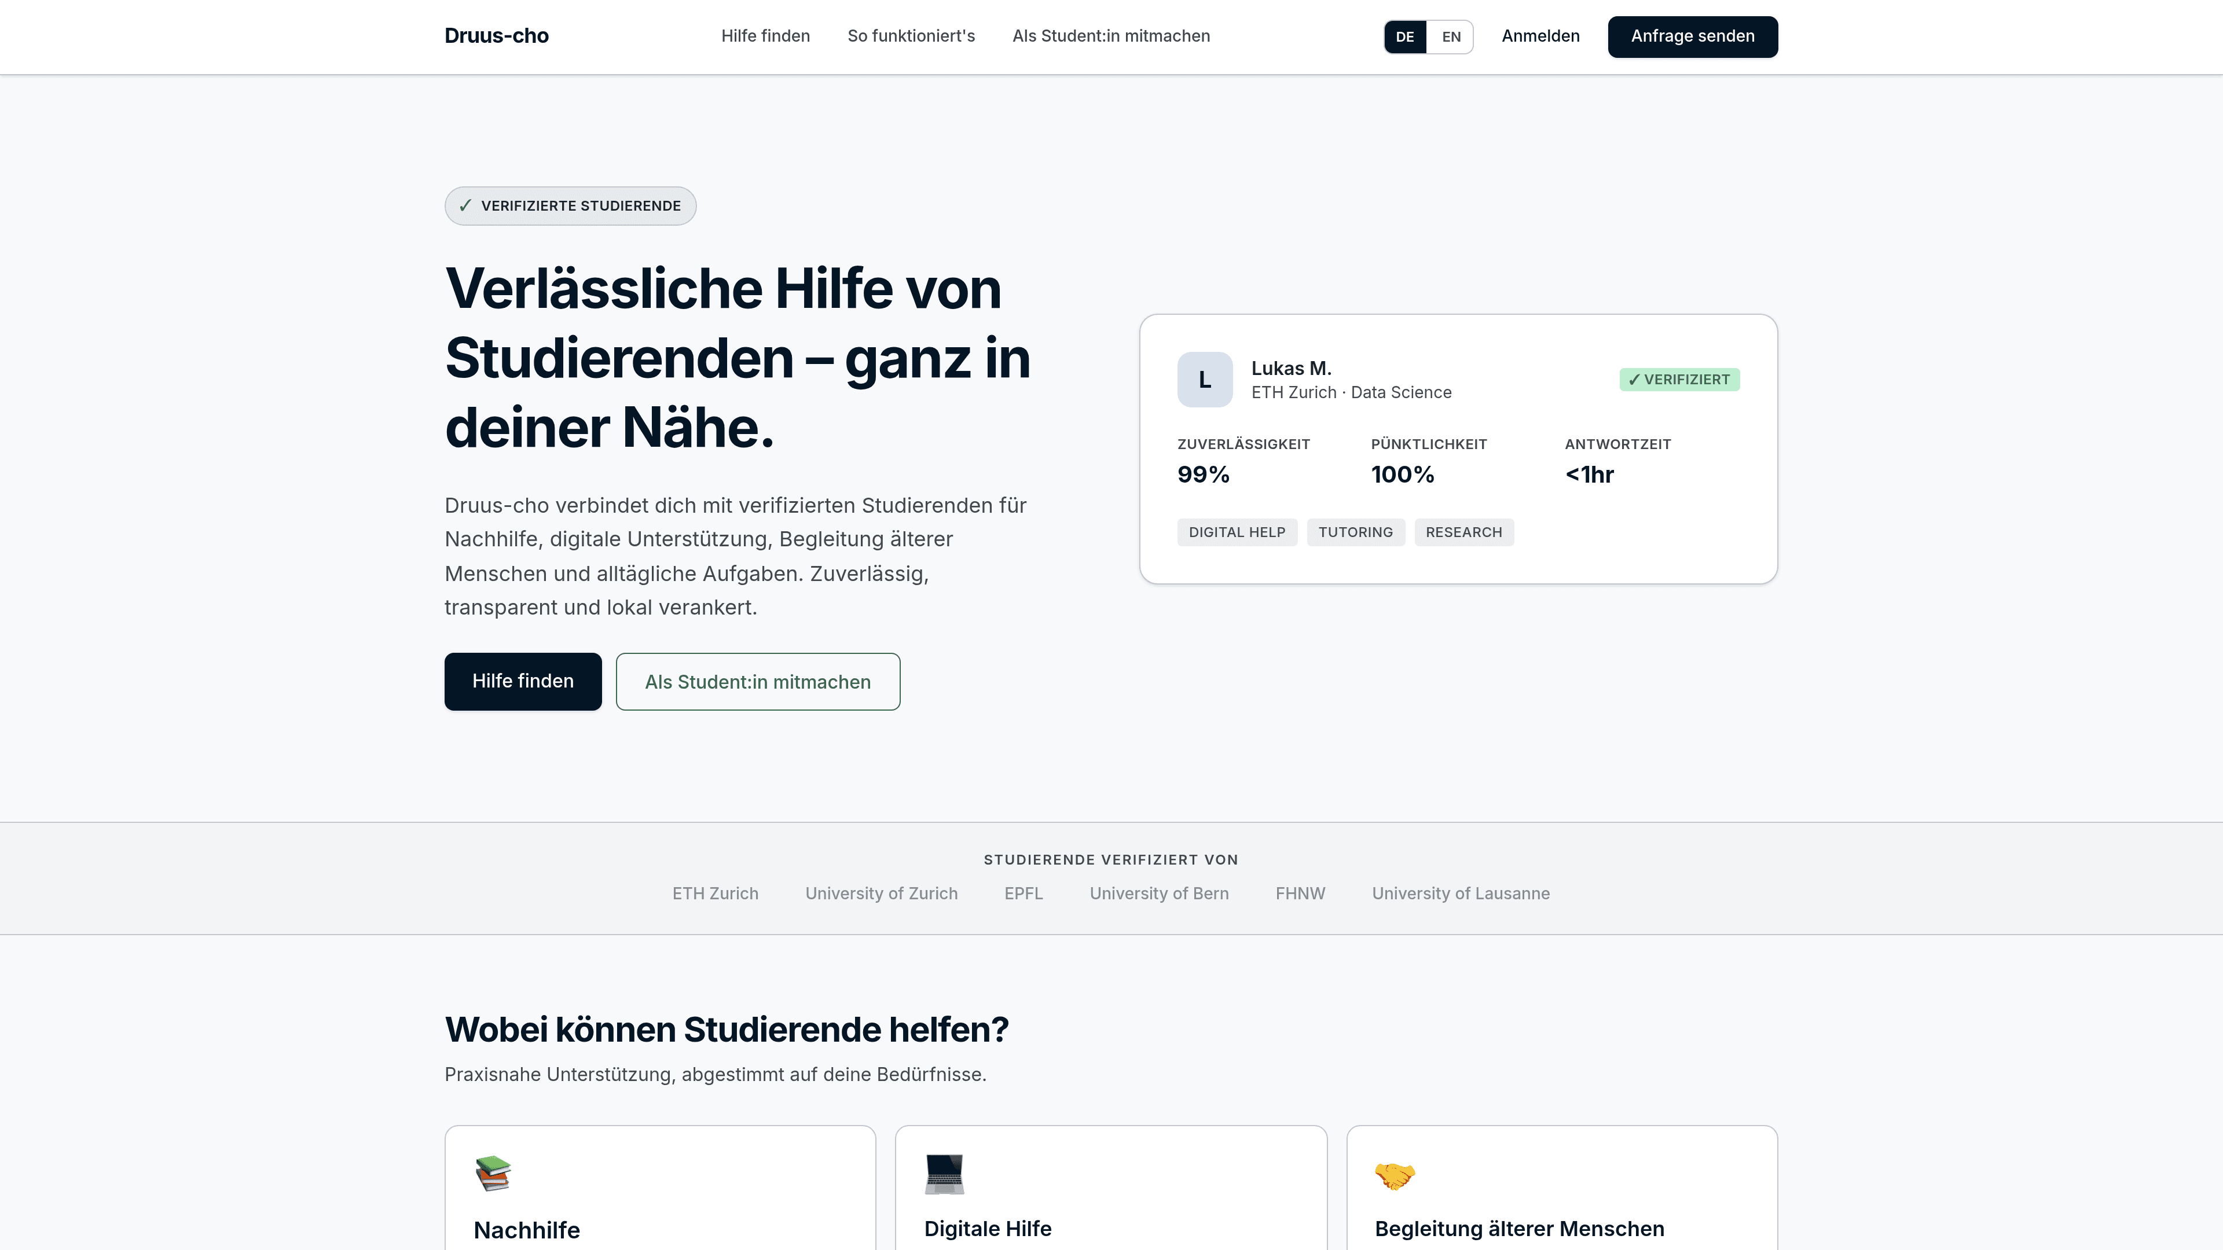The image size is (2223, 1250).
Task: Open the Hilfe finden nav link
Action: (x=765, y=36)
